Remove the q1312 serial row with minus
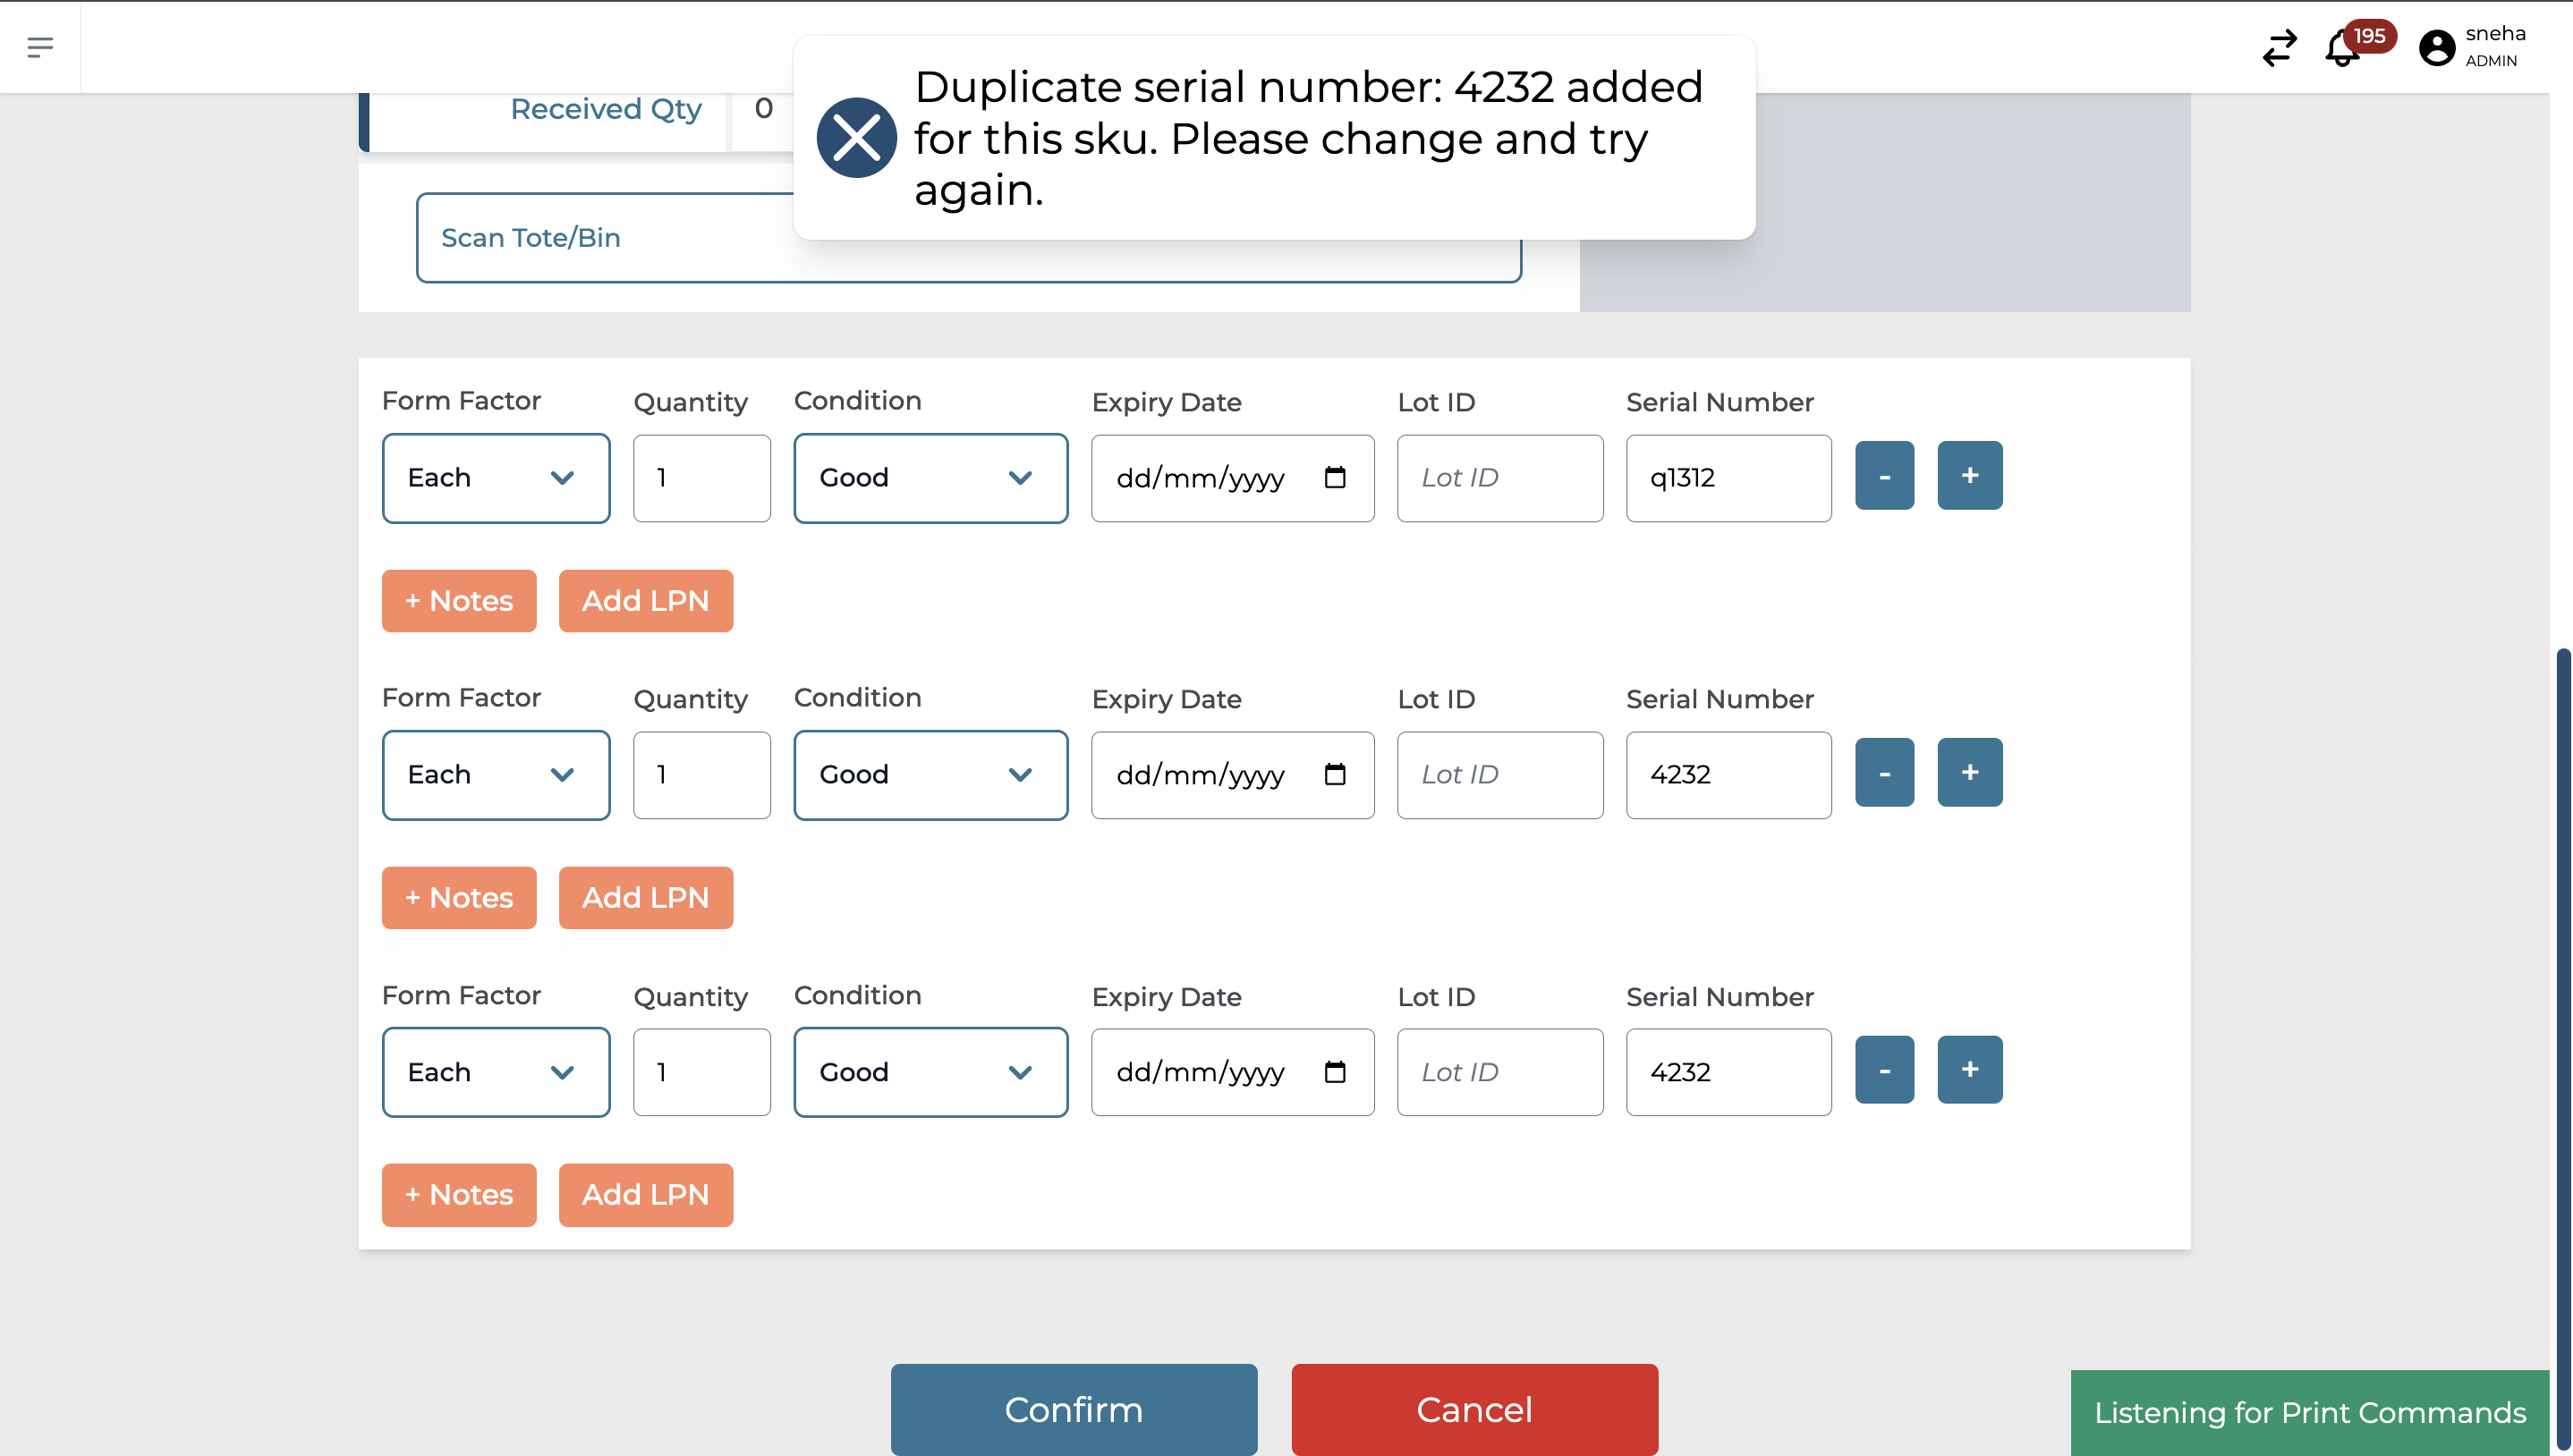Screen dimensions: 2573x1456 1883,476
